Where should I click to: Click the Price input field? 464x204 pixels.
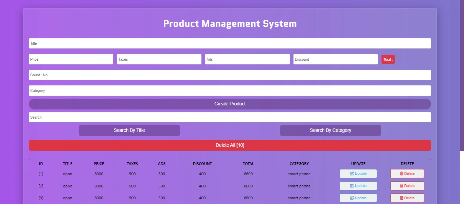pos(71,59)
